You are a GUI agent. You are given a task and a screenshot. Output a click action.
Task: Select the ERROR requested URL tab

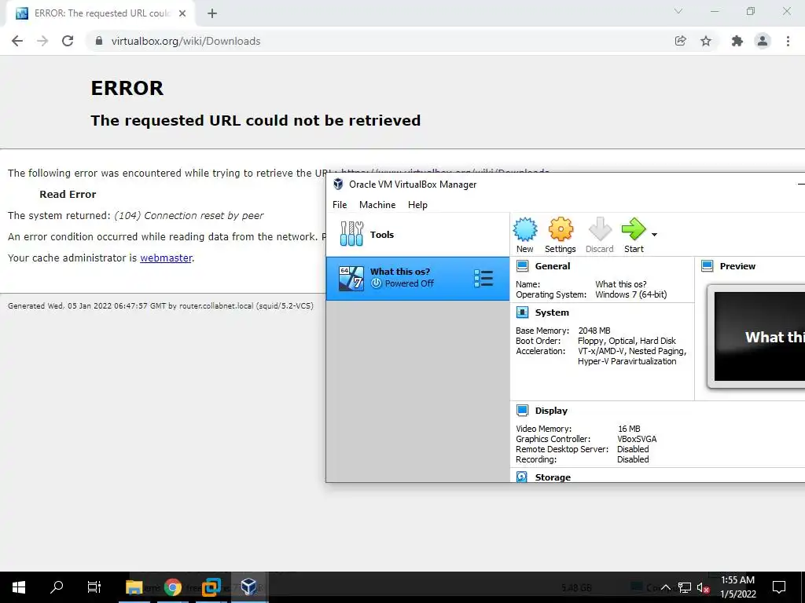pos(101,13)
